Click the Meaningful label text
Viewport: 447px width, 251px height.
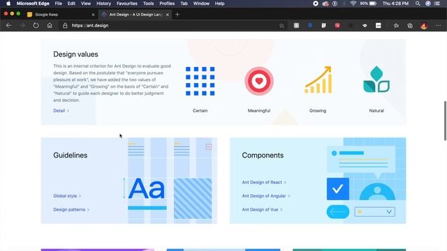point(259,111)
